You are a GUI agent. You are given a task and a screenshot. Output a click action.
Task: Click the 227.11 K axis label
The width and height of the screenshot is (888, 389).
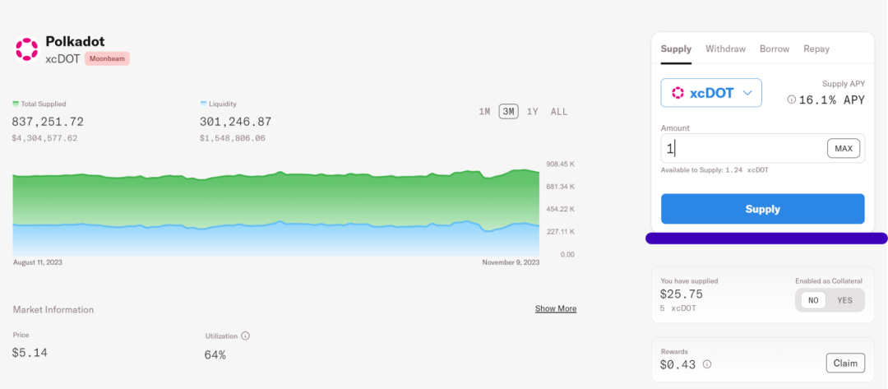pos(560,232)
